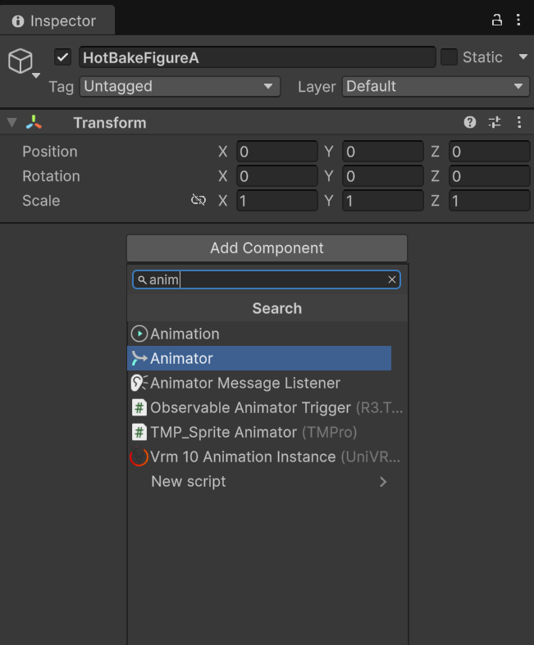Collapse the Transform component foldout
Image resolution: width=534 pixels, height=645 pixels.
(12, 122)
